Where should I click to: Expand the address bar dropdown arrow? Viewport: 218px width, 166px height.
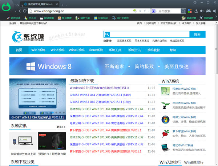pyautogui.click(x=149, y=11)
